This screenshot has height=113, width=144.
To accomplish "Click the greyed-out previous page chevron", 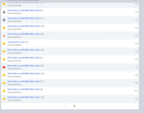I will tap(66, 106).
